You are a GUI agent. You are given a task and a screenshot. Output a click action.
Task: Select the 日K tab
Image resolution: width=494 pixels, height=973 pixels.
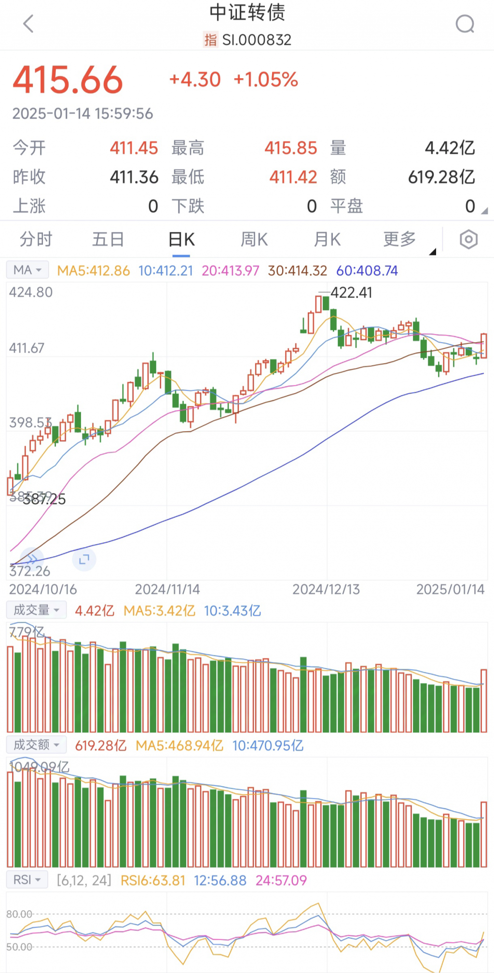pos(181,239)
